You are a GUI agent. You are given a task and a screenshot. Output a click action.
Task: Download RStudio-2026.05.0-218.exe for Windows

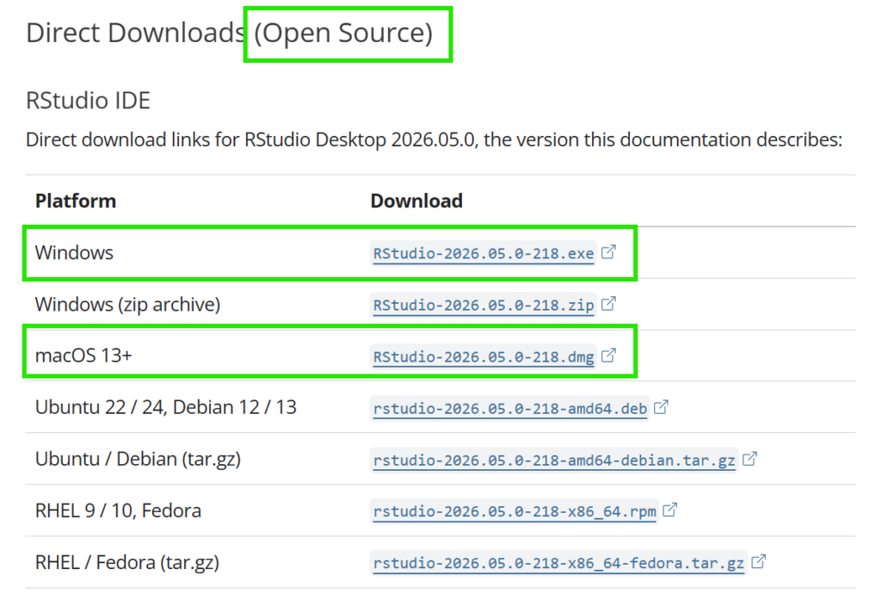[484, 254]
